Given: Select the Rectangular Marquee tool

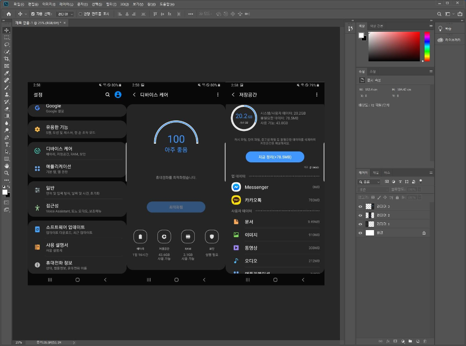Looking at the screenshot, I should (6, 37).
